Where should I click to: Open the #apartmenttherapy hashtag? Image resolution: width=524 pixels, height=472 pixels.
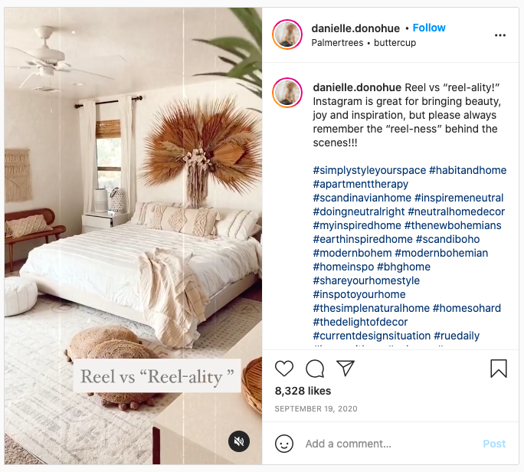(x=361, y=184)
